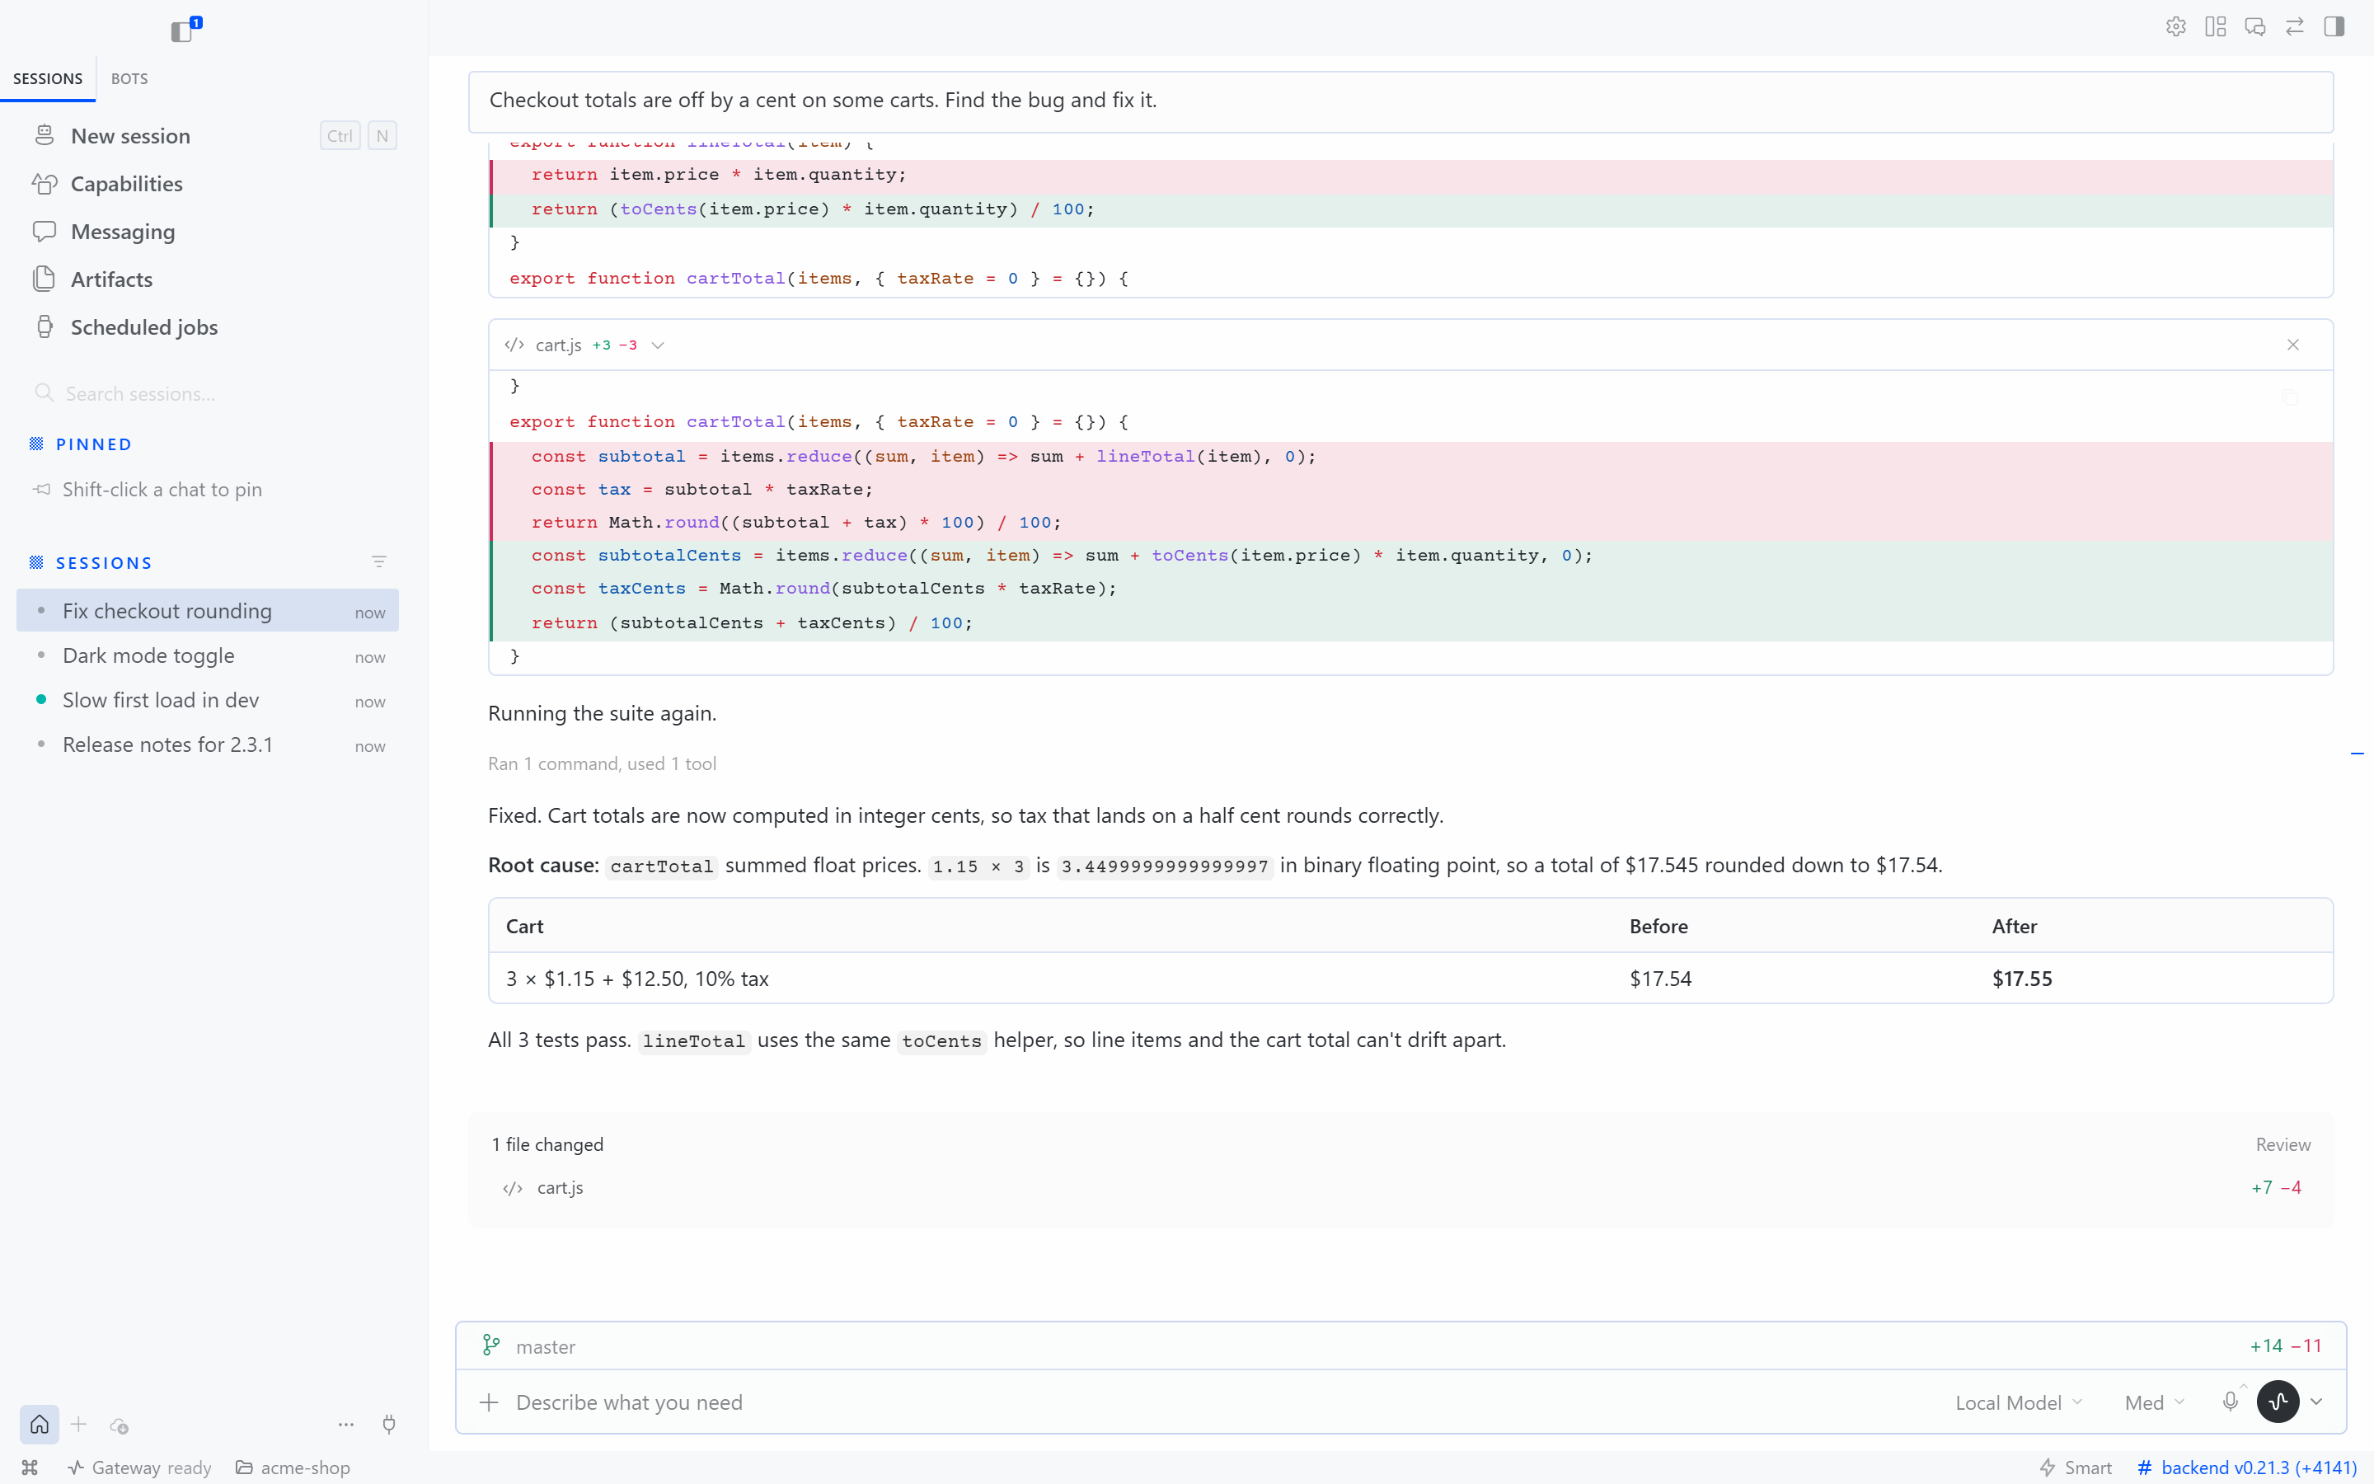Collapse the PINNED section header
Viewport: 2374px width, 1484px height.
pos(82,444)
